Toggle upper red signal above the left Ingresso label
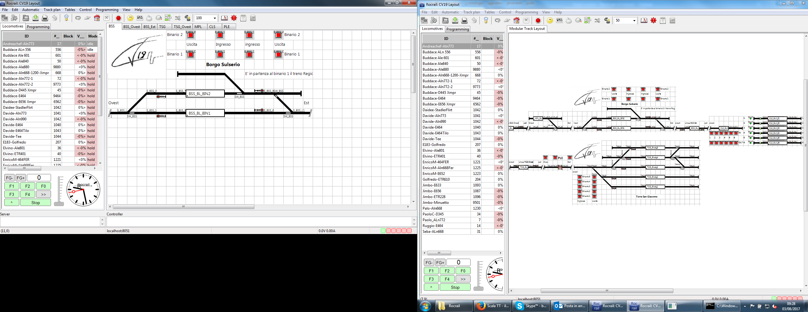 (x=220, y=35)
